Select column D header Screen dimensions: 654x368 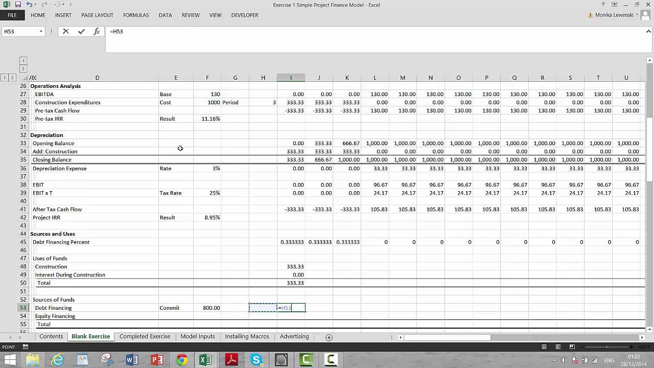(97, 78)
